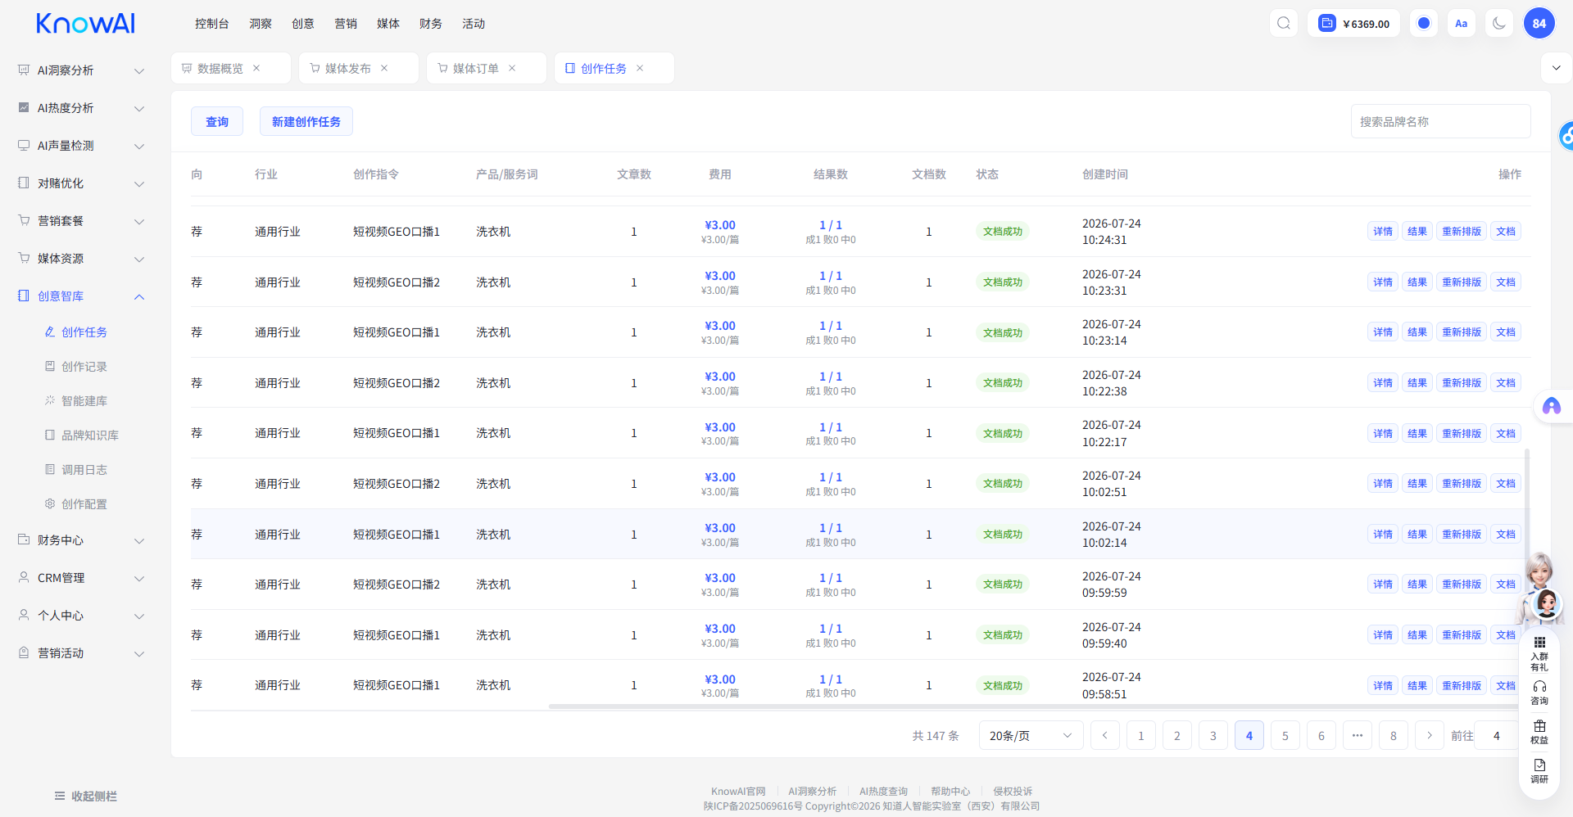The height and width of the screenshot is (817, 1573).
Task: Focus the 搜索品牌名称 search field
Action: click(1440, 122)
